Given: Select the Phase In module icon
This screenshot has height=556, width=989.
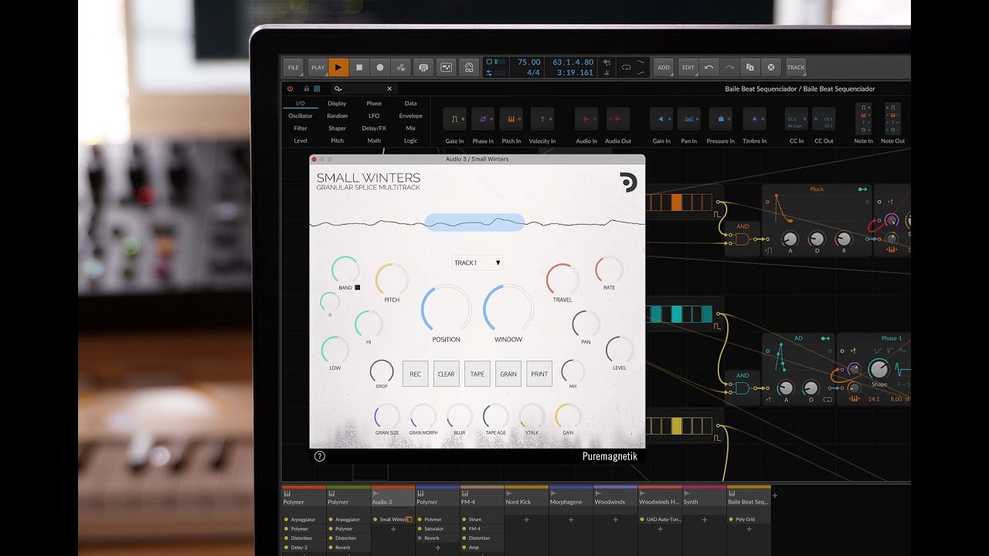Looking at the screenshot, I should point(483,119).
